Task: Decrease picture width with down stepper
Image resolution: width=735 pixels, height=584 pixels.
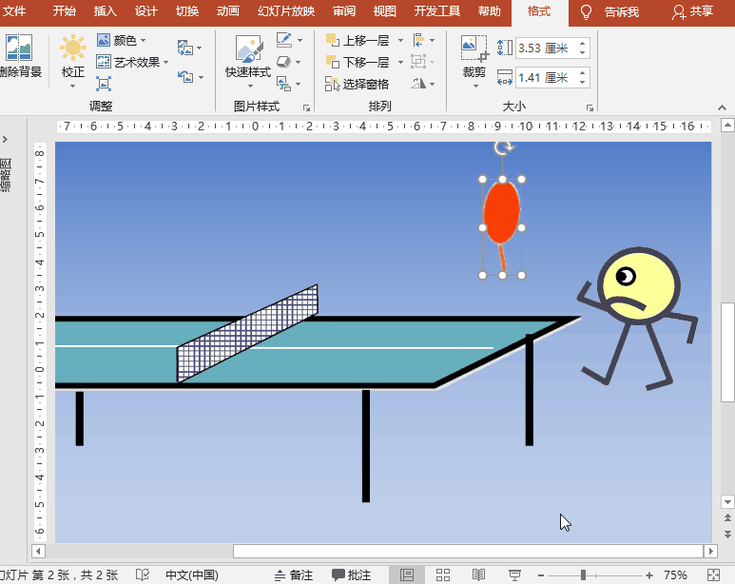Action: [x=583, y=82]
